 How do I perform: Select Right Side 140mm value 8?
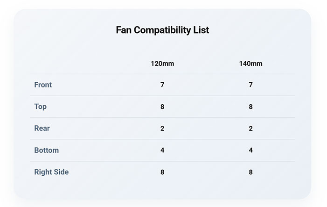pyautogui.click(x=250, y=172)
